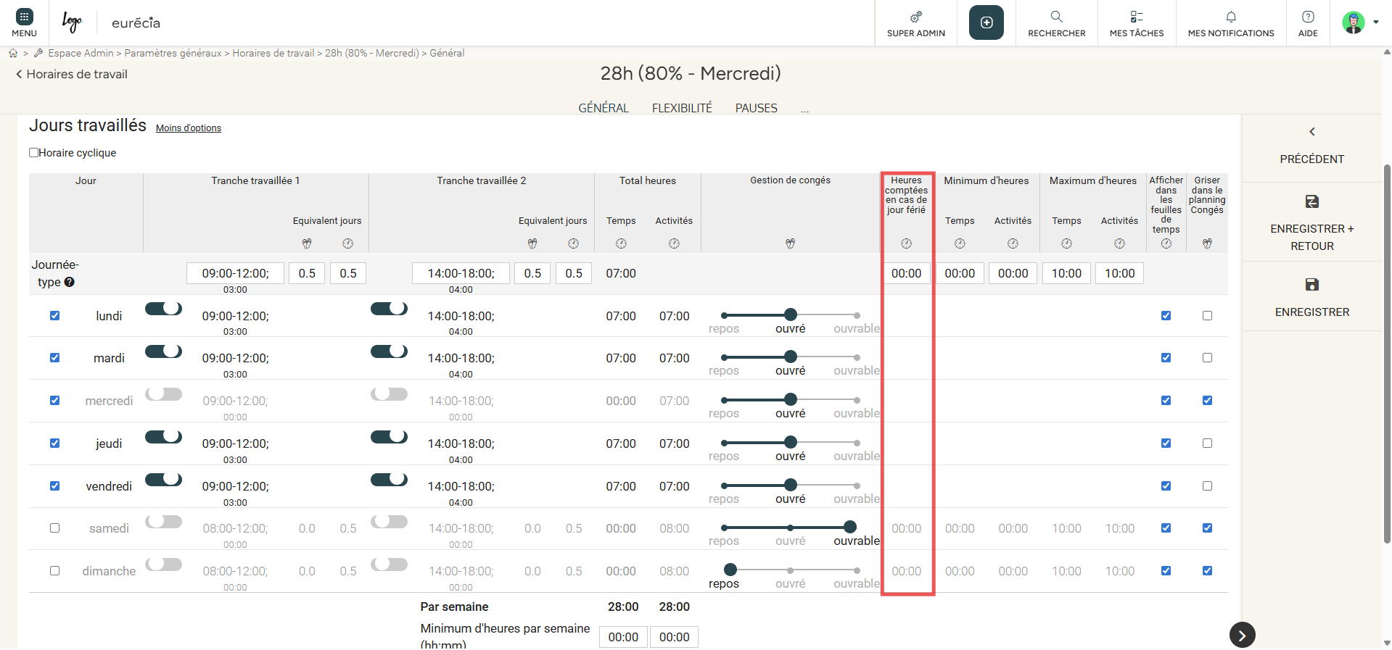
Task: Enable the Horaire cyclique checkbox
Action: 34,153
